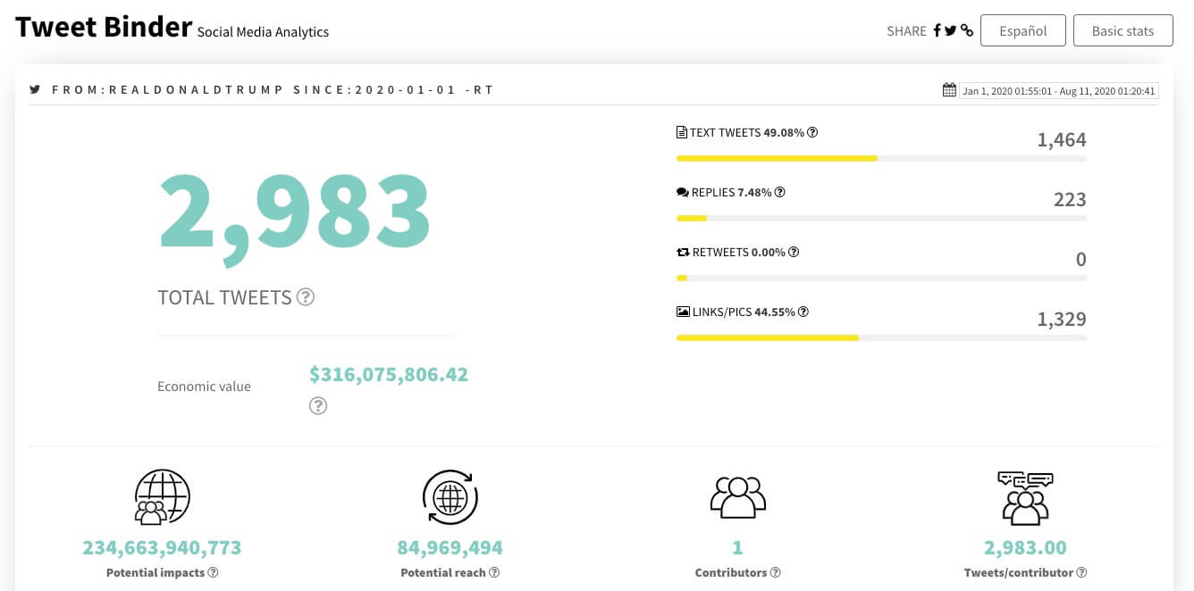Open help for Retweets
The width and height of the screenshot is (1194, 591).
(x=794, y=252)
